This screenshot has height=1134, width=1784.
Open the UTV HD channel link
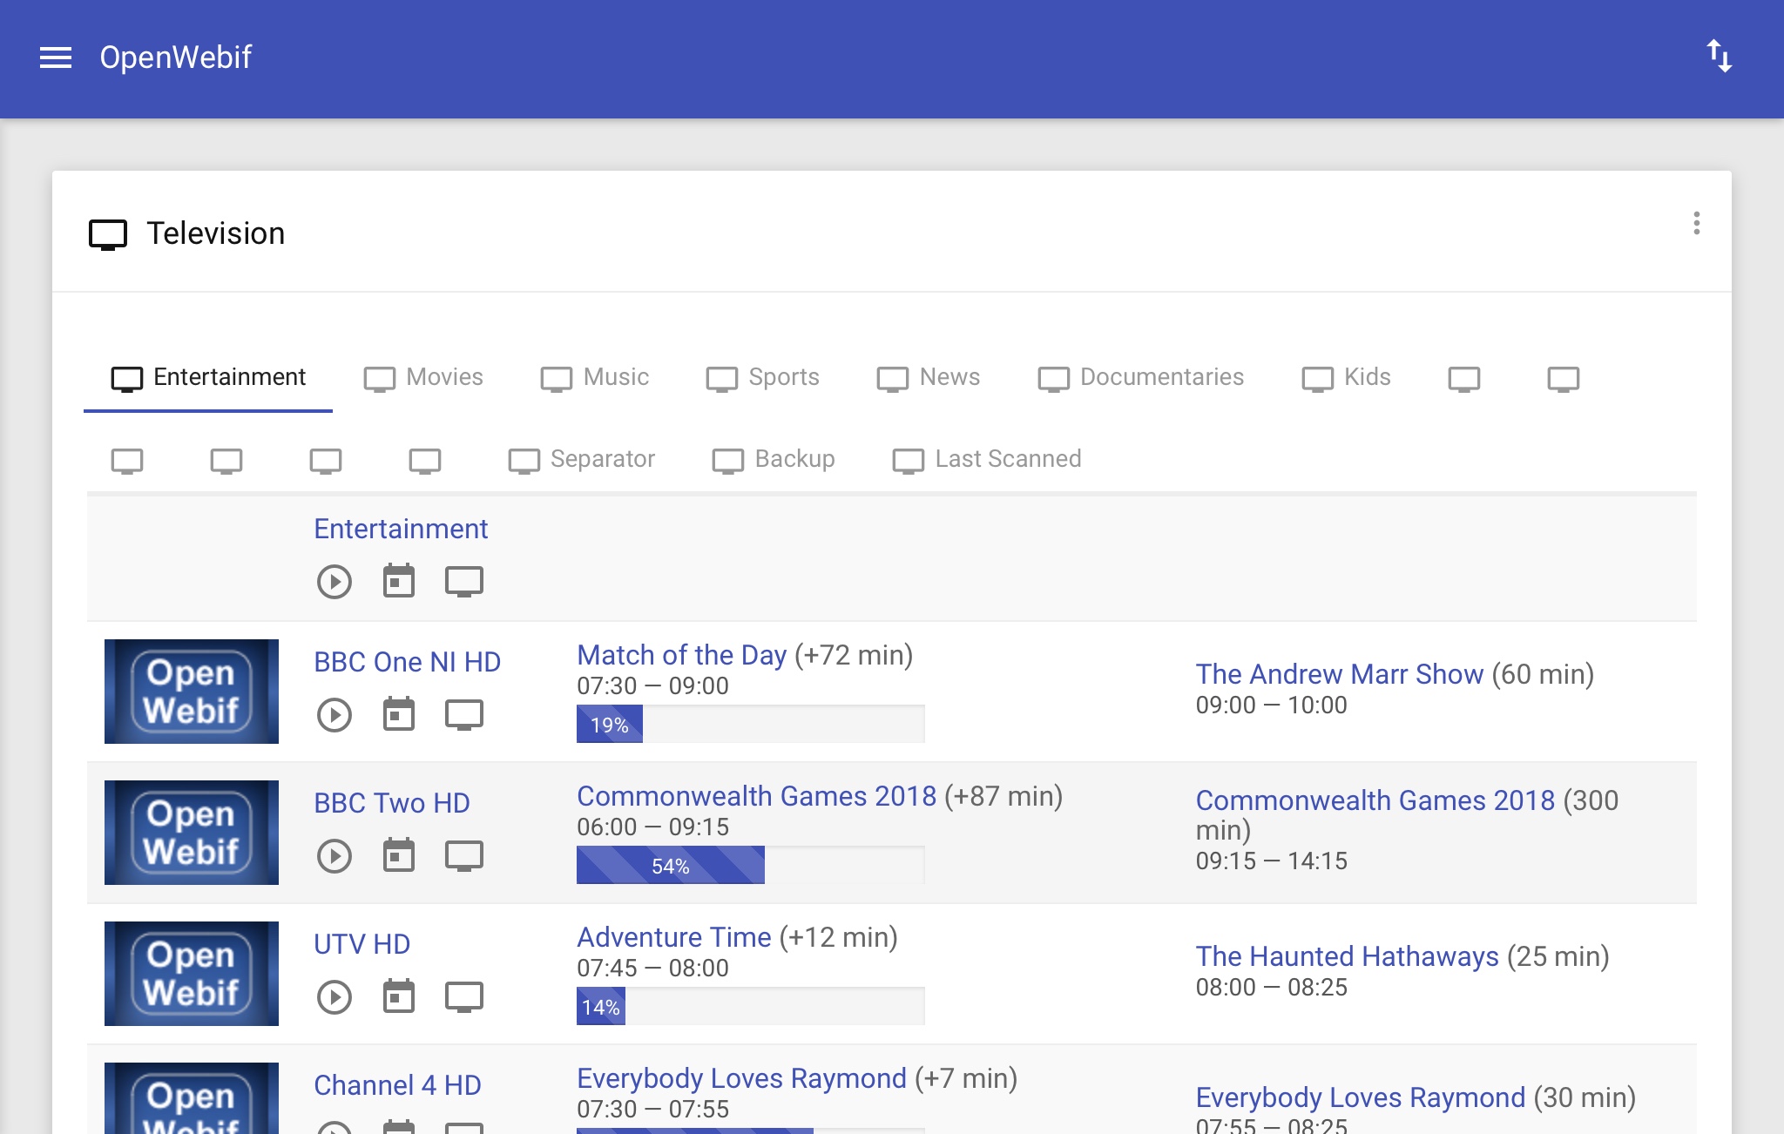click(x=362, y=944)
